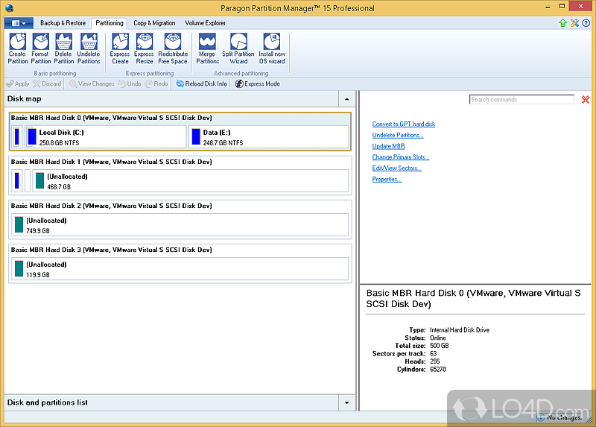This screenshot has width=596, height=427.
Task: Click the Update MBR link
Action: click(388, 146)
